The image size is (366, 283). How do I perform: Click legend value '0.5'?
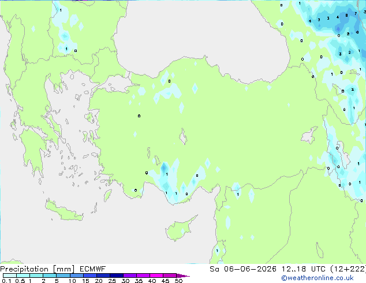click(20, 281)
